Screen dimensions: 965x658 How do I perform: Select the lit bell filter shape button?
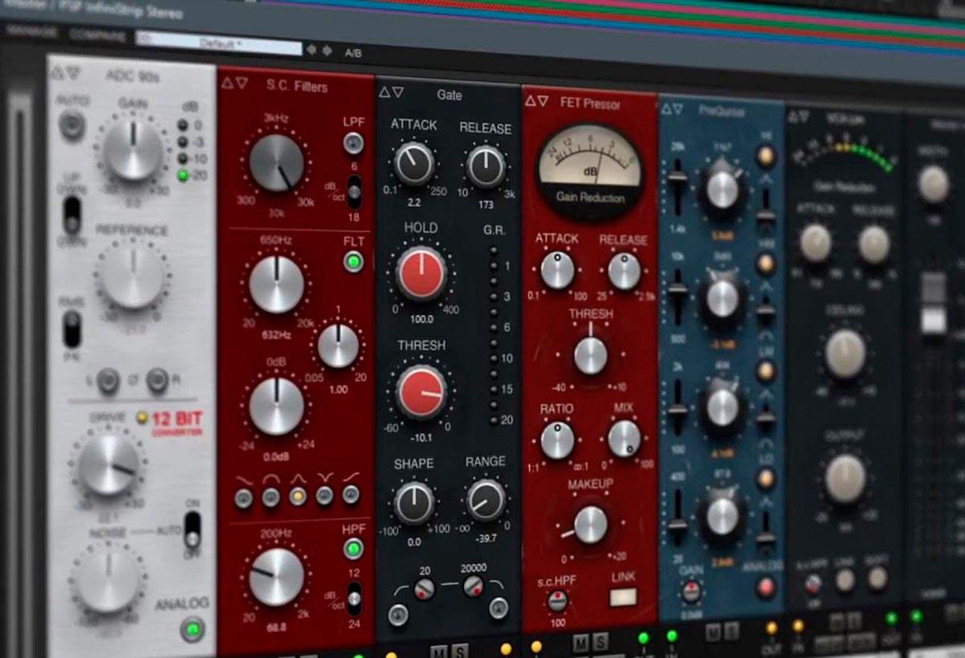(x=298, y=497)
